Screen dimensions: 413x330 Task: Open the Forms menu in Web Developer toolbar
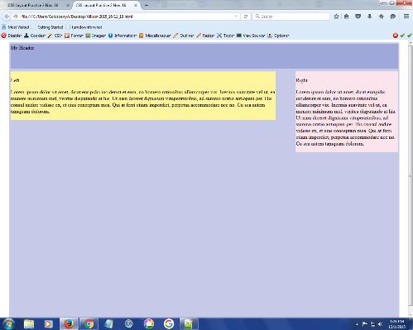(74, 36)
